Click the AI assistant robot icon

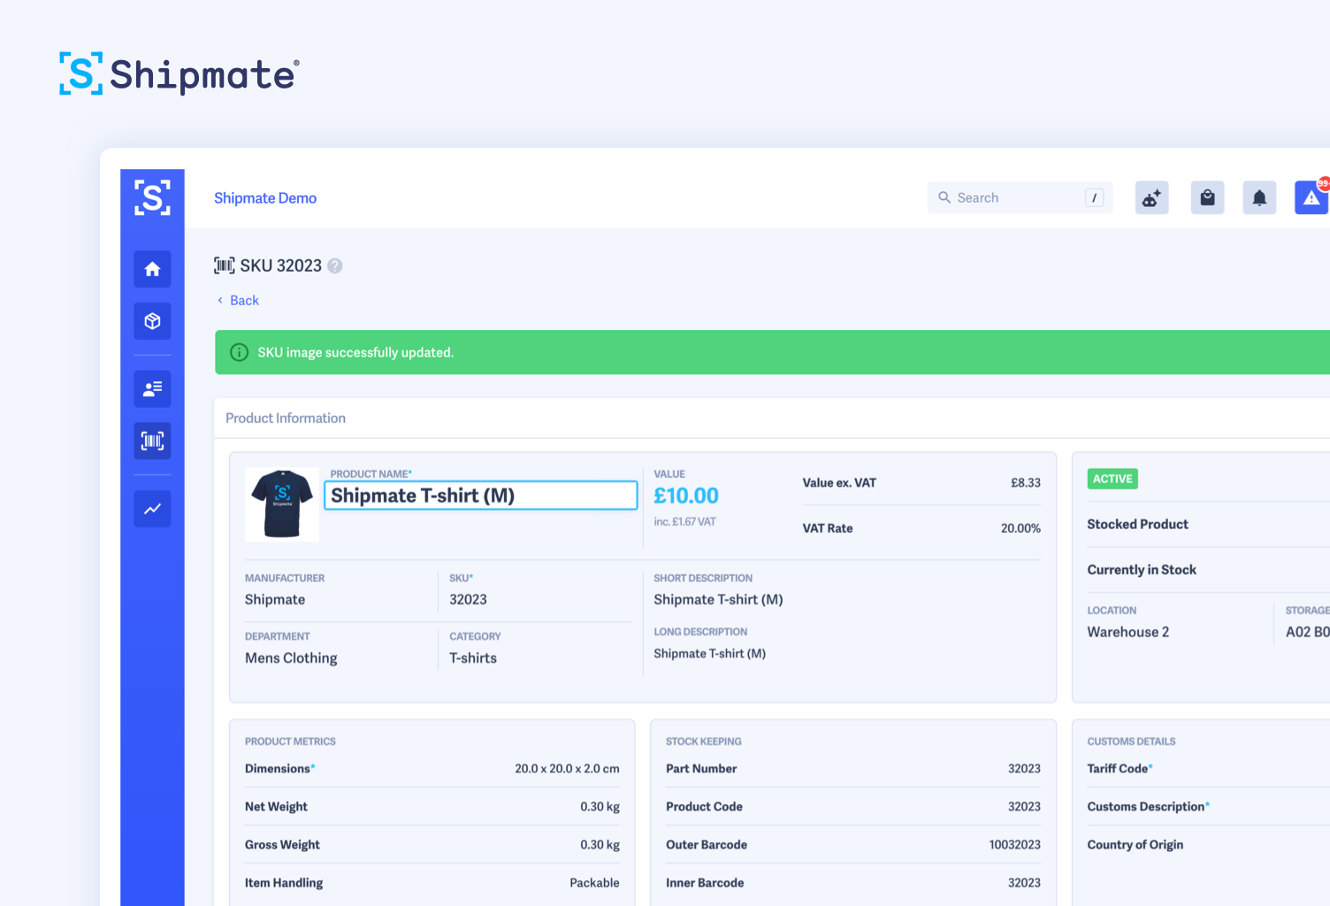1151,198
